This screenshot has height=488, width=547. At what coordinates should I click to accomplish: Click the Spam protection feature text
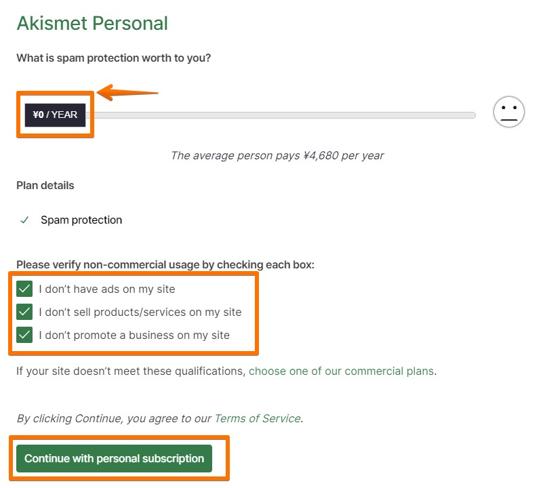point(81,220)
